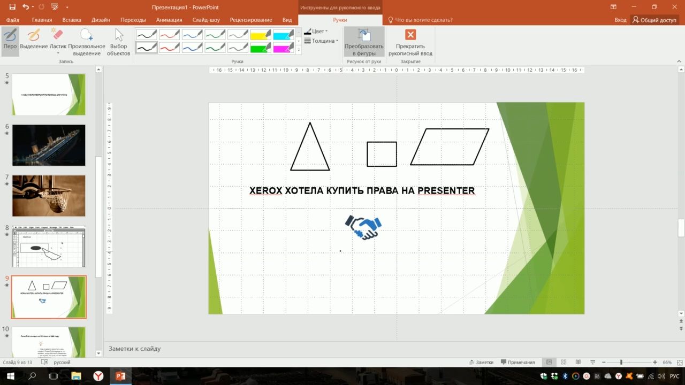This screenshot has height=385, width=685.
Task: Expand the pens gallery with More arrow
Action: coord(299,50)
